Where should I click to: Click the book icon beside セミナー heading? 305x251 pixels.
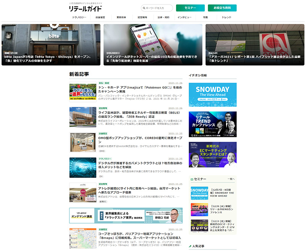point(192,179)
